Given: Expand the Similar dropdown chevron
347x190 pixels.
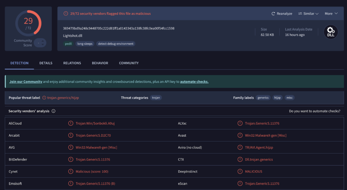Looking at the screenshot, I should click(317, 14).
